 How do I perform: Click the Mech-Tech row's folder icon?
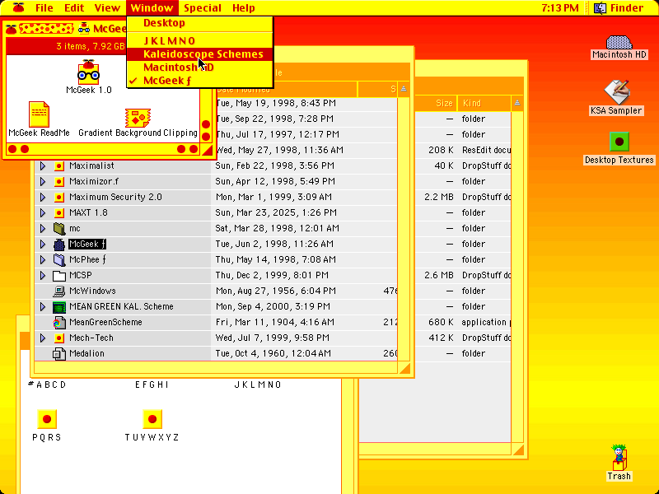tap(59, 338)
